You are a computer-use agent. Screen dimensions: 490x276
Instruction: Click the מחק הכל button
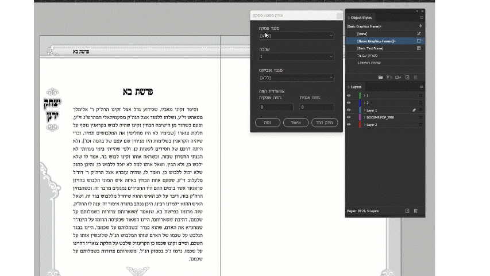pyautogui.click(x=325, y=122)
